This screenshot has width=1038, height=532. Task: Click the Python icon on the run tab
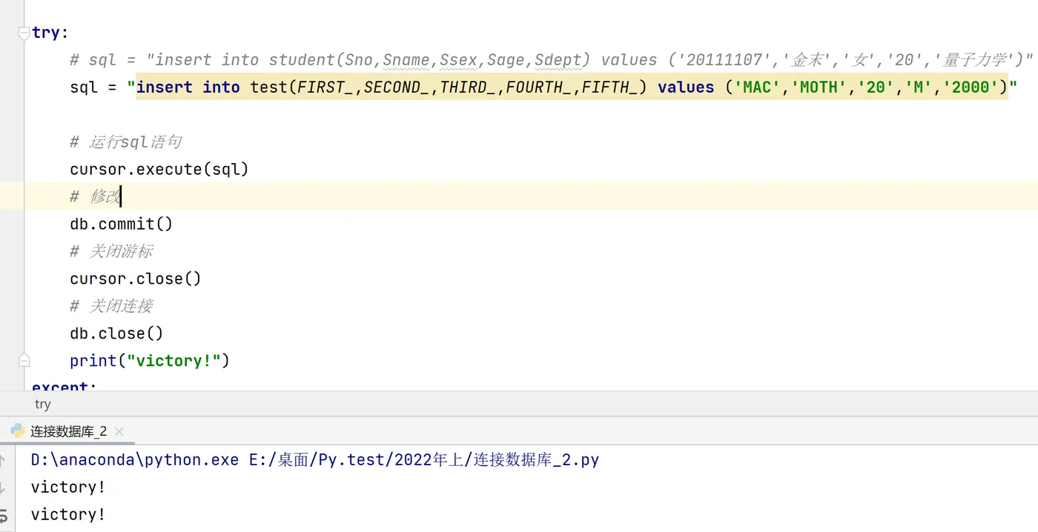coord(17,430)
